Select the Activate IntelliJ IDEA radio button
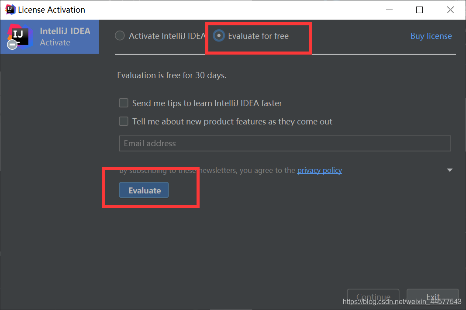 pos(120,36)
